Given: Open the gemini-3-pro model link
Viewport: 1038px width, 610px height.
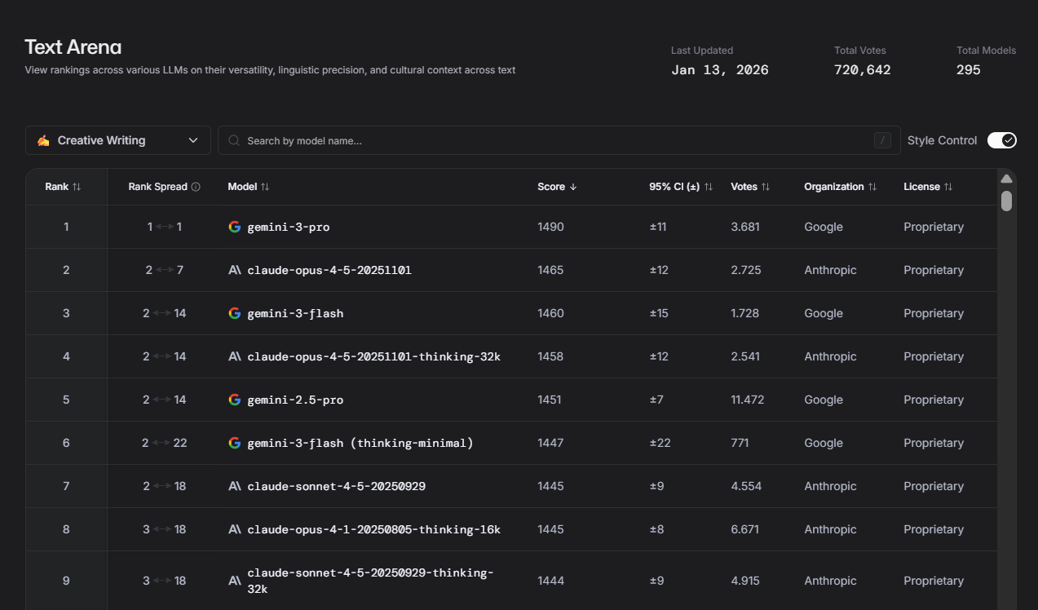Looking at the screenshot, I should tap(289, 227).
